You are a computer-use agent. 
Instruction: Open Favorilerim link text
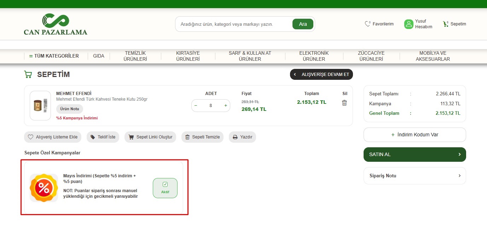pos(383,24)
